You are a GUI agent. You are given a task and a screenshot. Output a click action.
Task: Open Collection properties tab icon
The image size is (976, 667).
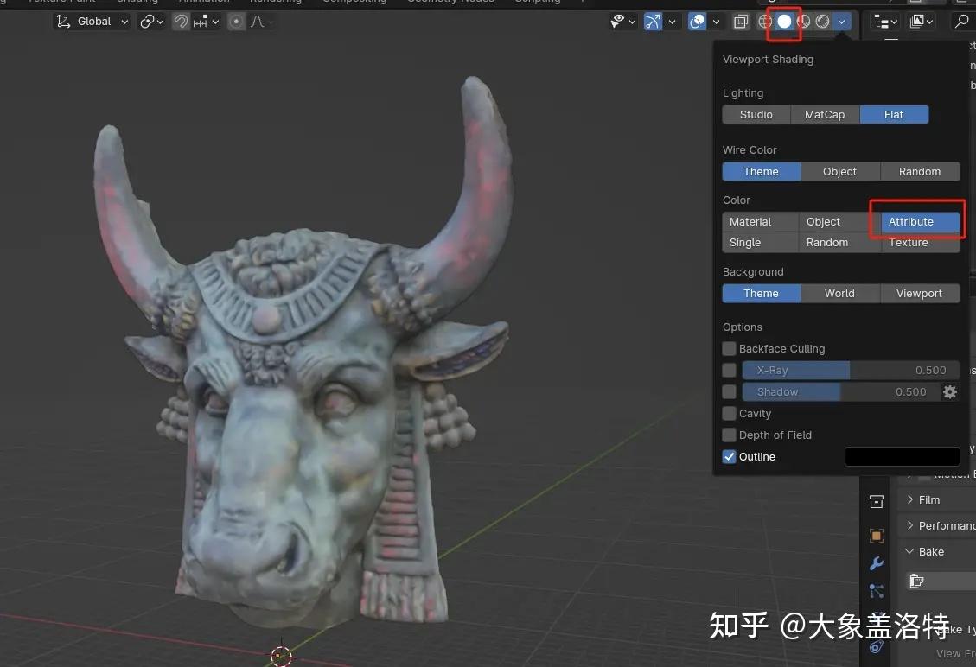point(877,501)
